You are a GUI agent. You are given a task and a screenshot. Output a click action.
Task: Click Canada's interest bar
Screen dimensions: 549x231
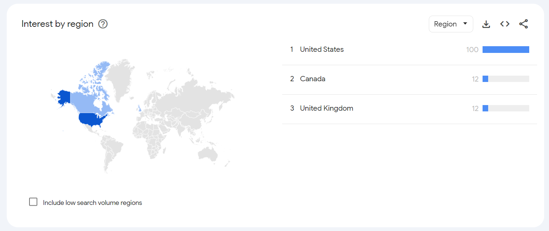pyautogui.click(x=506, y=79)
